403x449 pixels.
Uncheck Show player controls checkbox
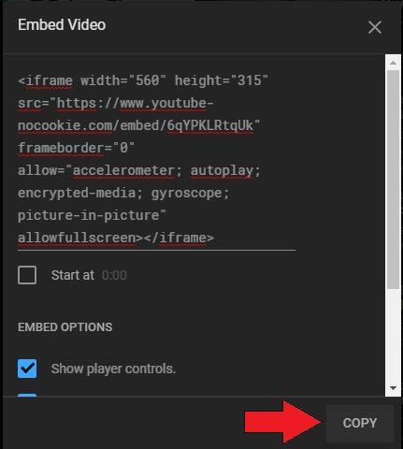tap(27, 369)
